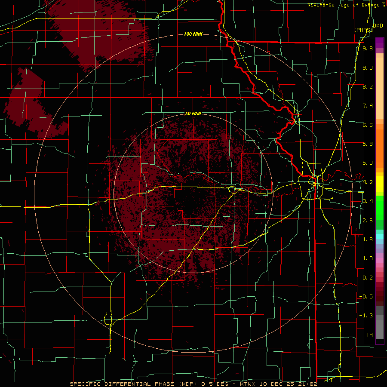Click the 6.6 color scale label
This screenshot has width=387, height=387.
(368, 125)
